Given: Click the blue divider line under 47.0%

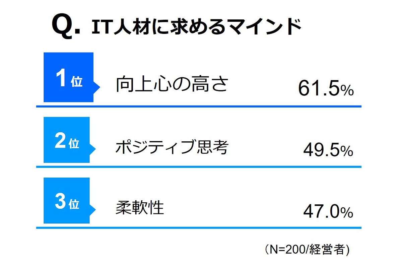Looking at the screenshot, I should [199, 227].
